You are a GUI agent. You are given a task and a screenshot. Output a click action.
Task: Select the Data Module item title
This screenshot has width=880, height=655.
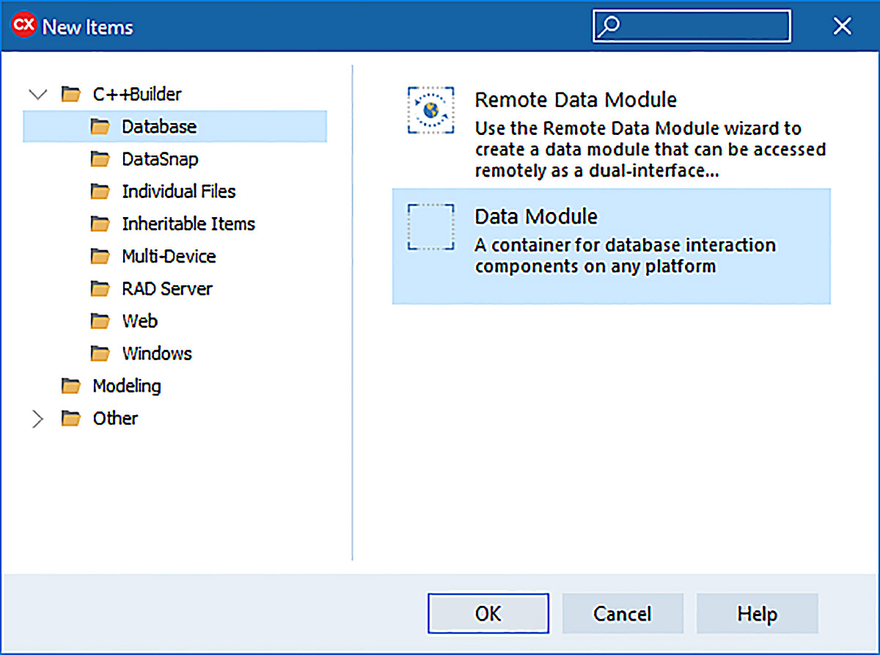536,216
